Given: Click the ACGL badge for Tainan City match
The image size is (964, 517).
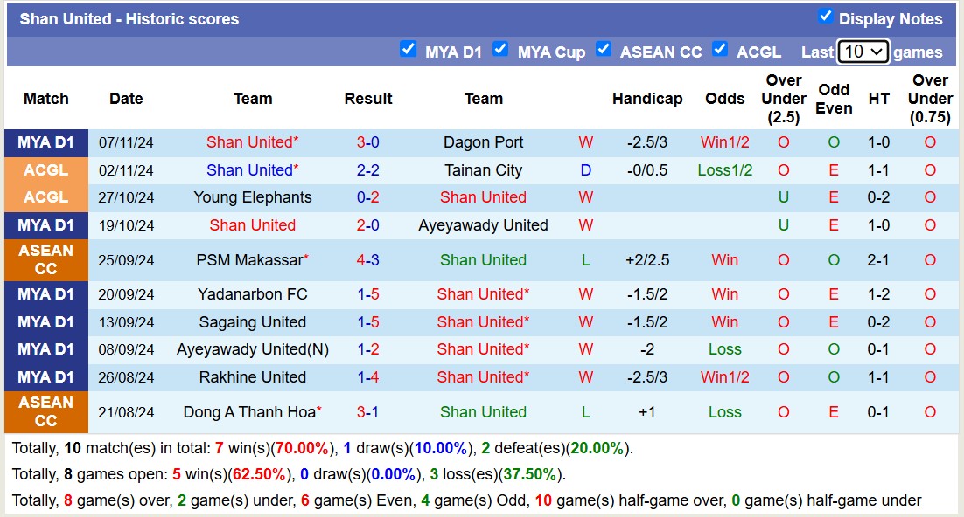Looking at the screenshot, I should tap(45, 169).
